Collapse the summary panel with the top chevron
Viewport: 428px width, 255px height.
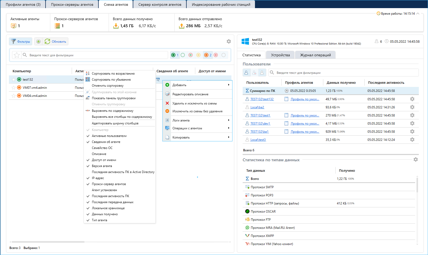pos(418,14)
